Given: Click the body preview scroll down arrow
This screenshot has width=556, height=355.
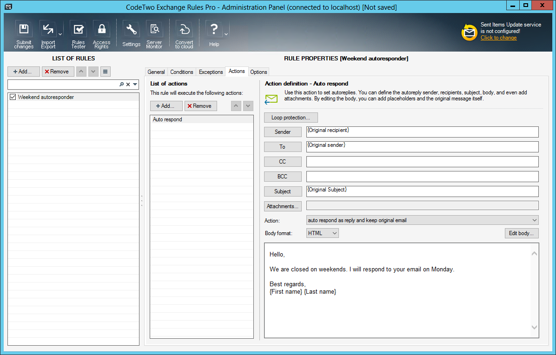Looking at the screenshot, I should tap(534, 328).
